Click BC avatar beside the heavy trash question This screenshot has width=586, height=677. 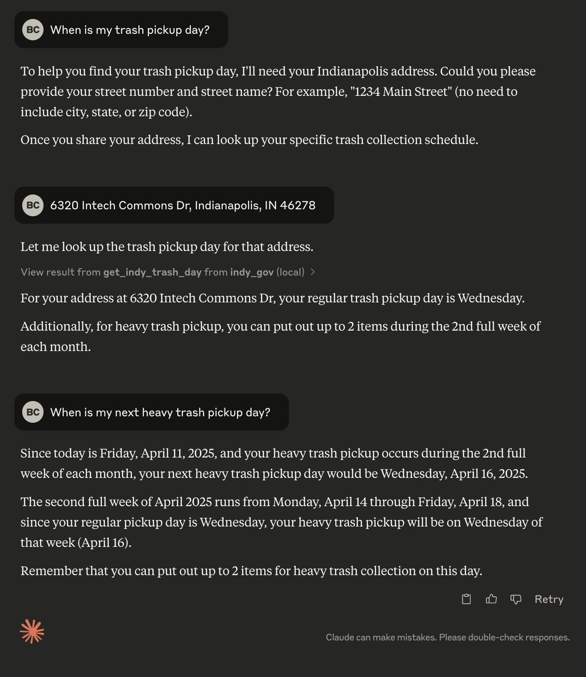[33, 412]
